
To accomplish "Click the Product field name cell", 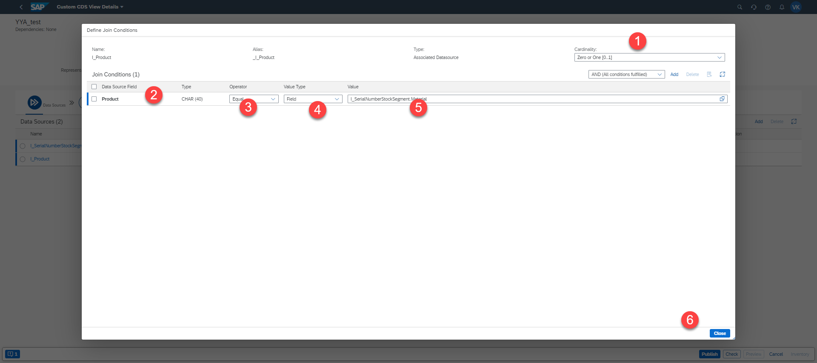I will 110,99.
